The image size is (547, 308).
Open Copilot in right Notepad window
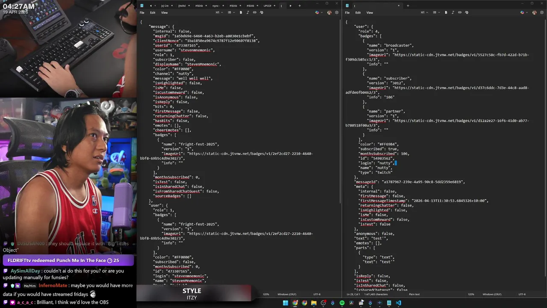(x=522, y=12)
